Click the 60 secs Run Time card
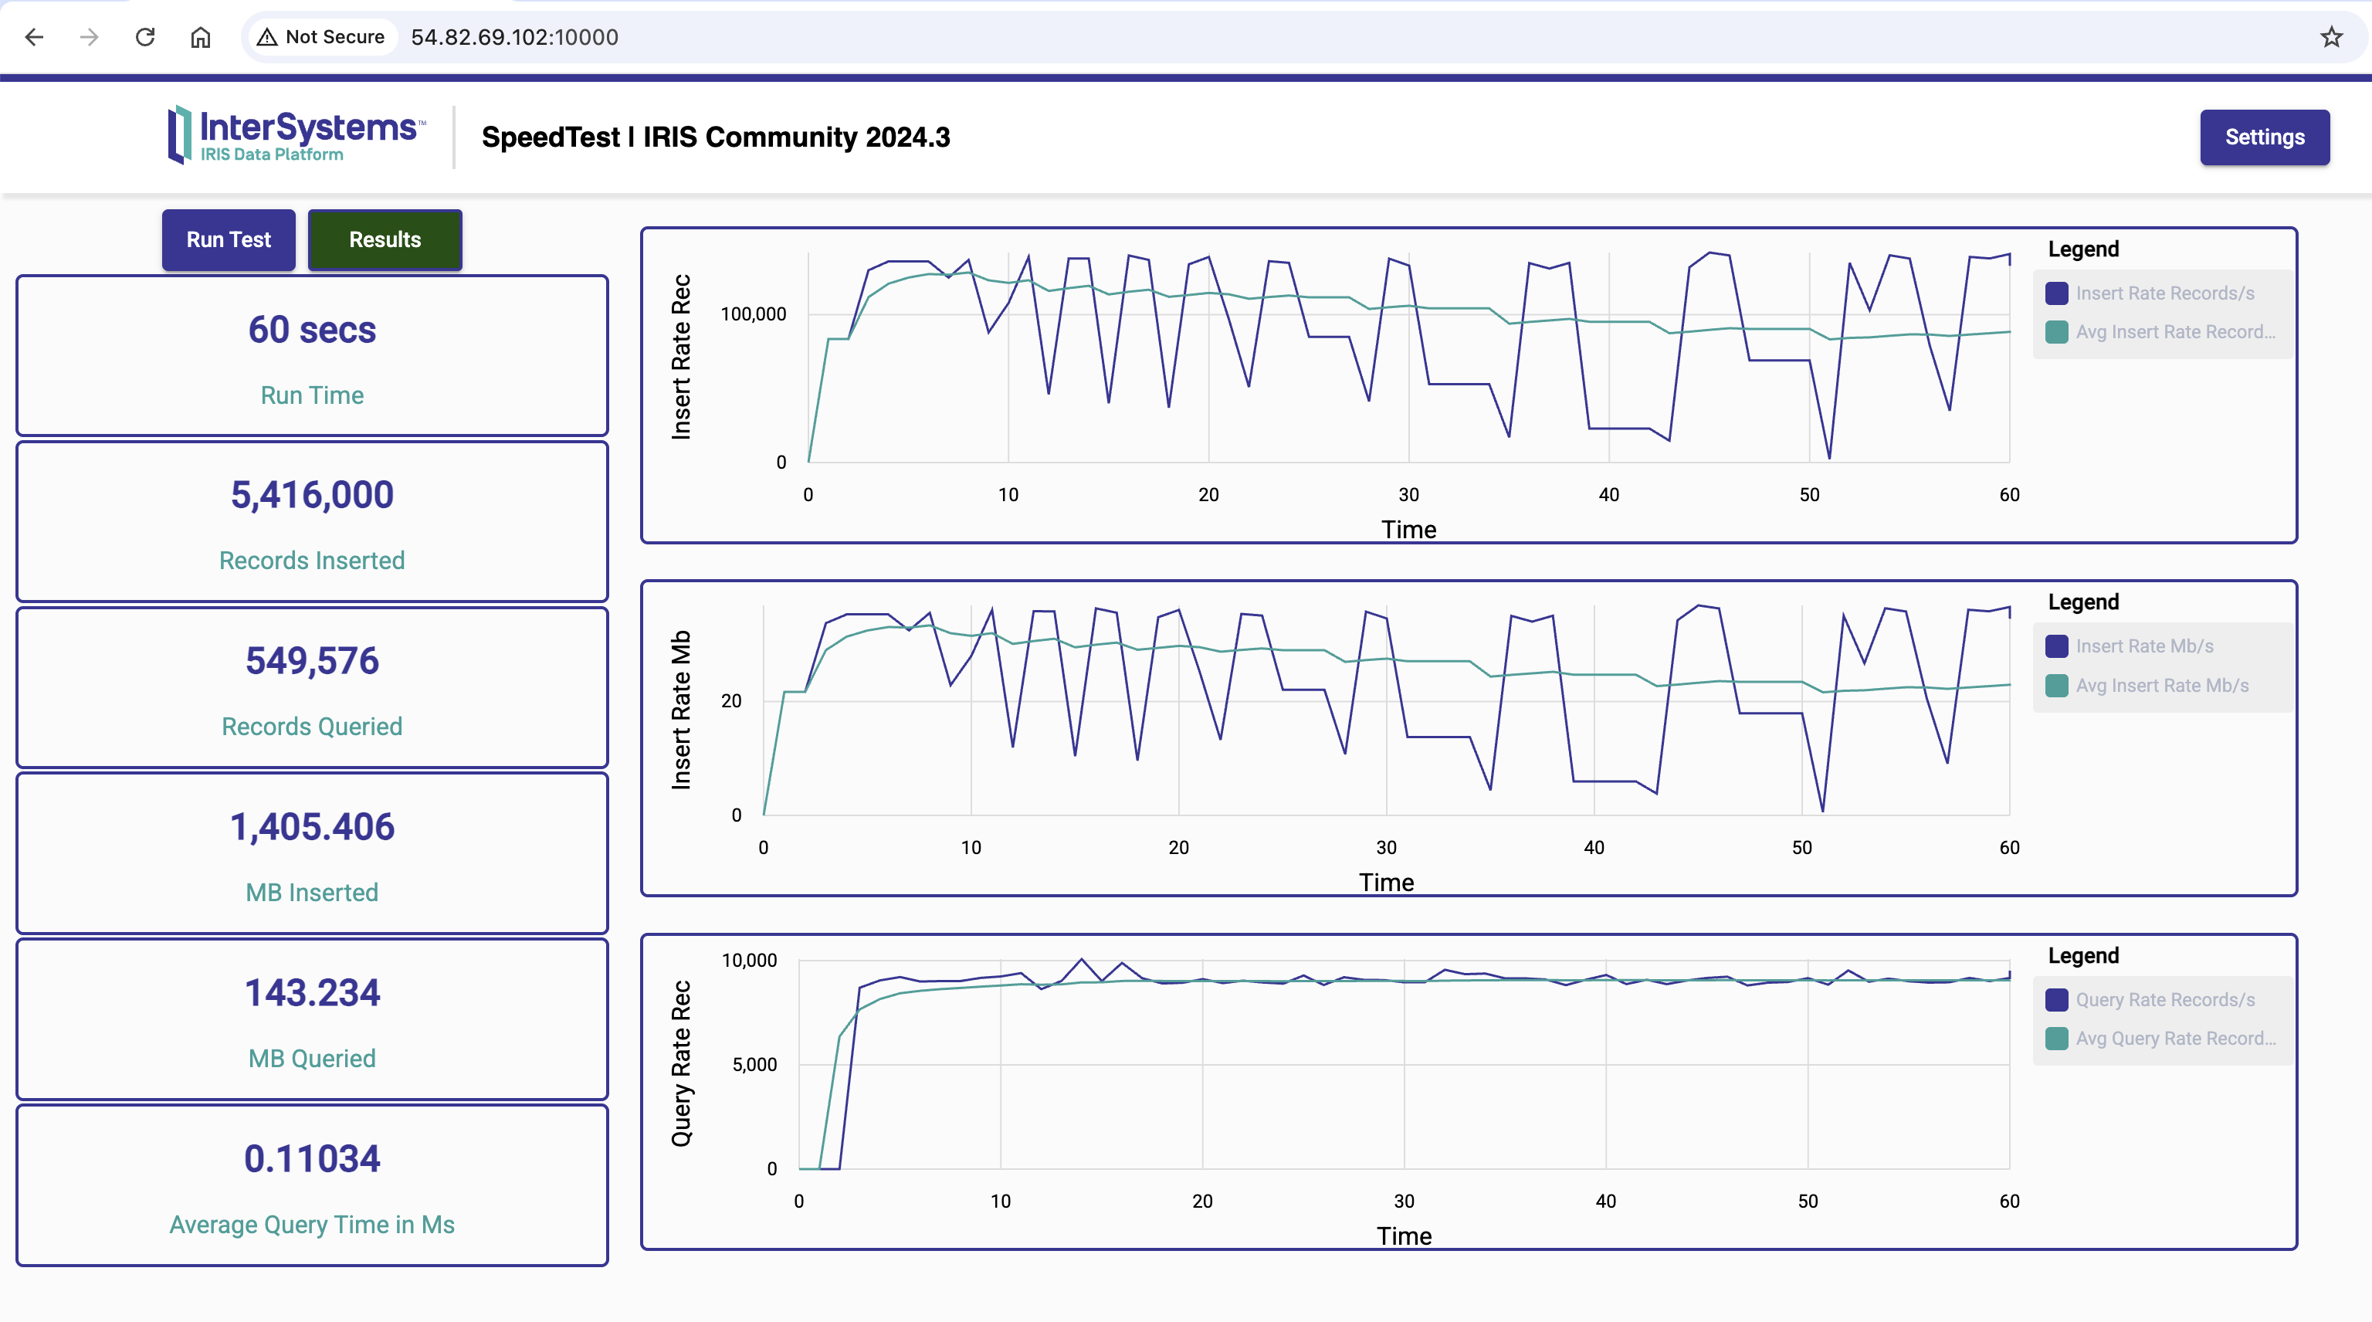The width and height of the screenshot is (2372, 1322). click(312, 356)
